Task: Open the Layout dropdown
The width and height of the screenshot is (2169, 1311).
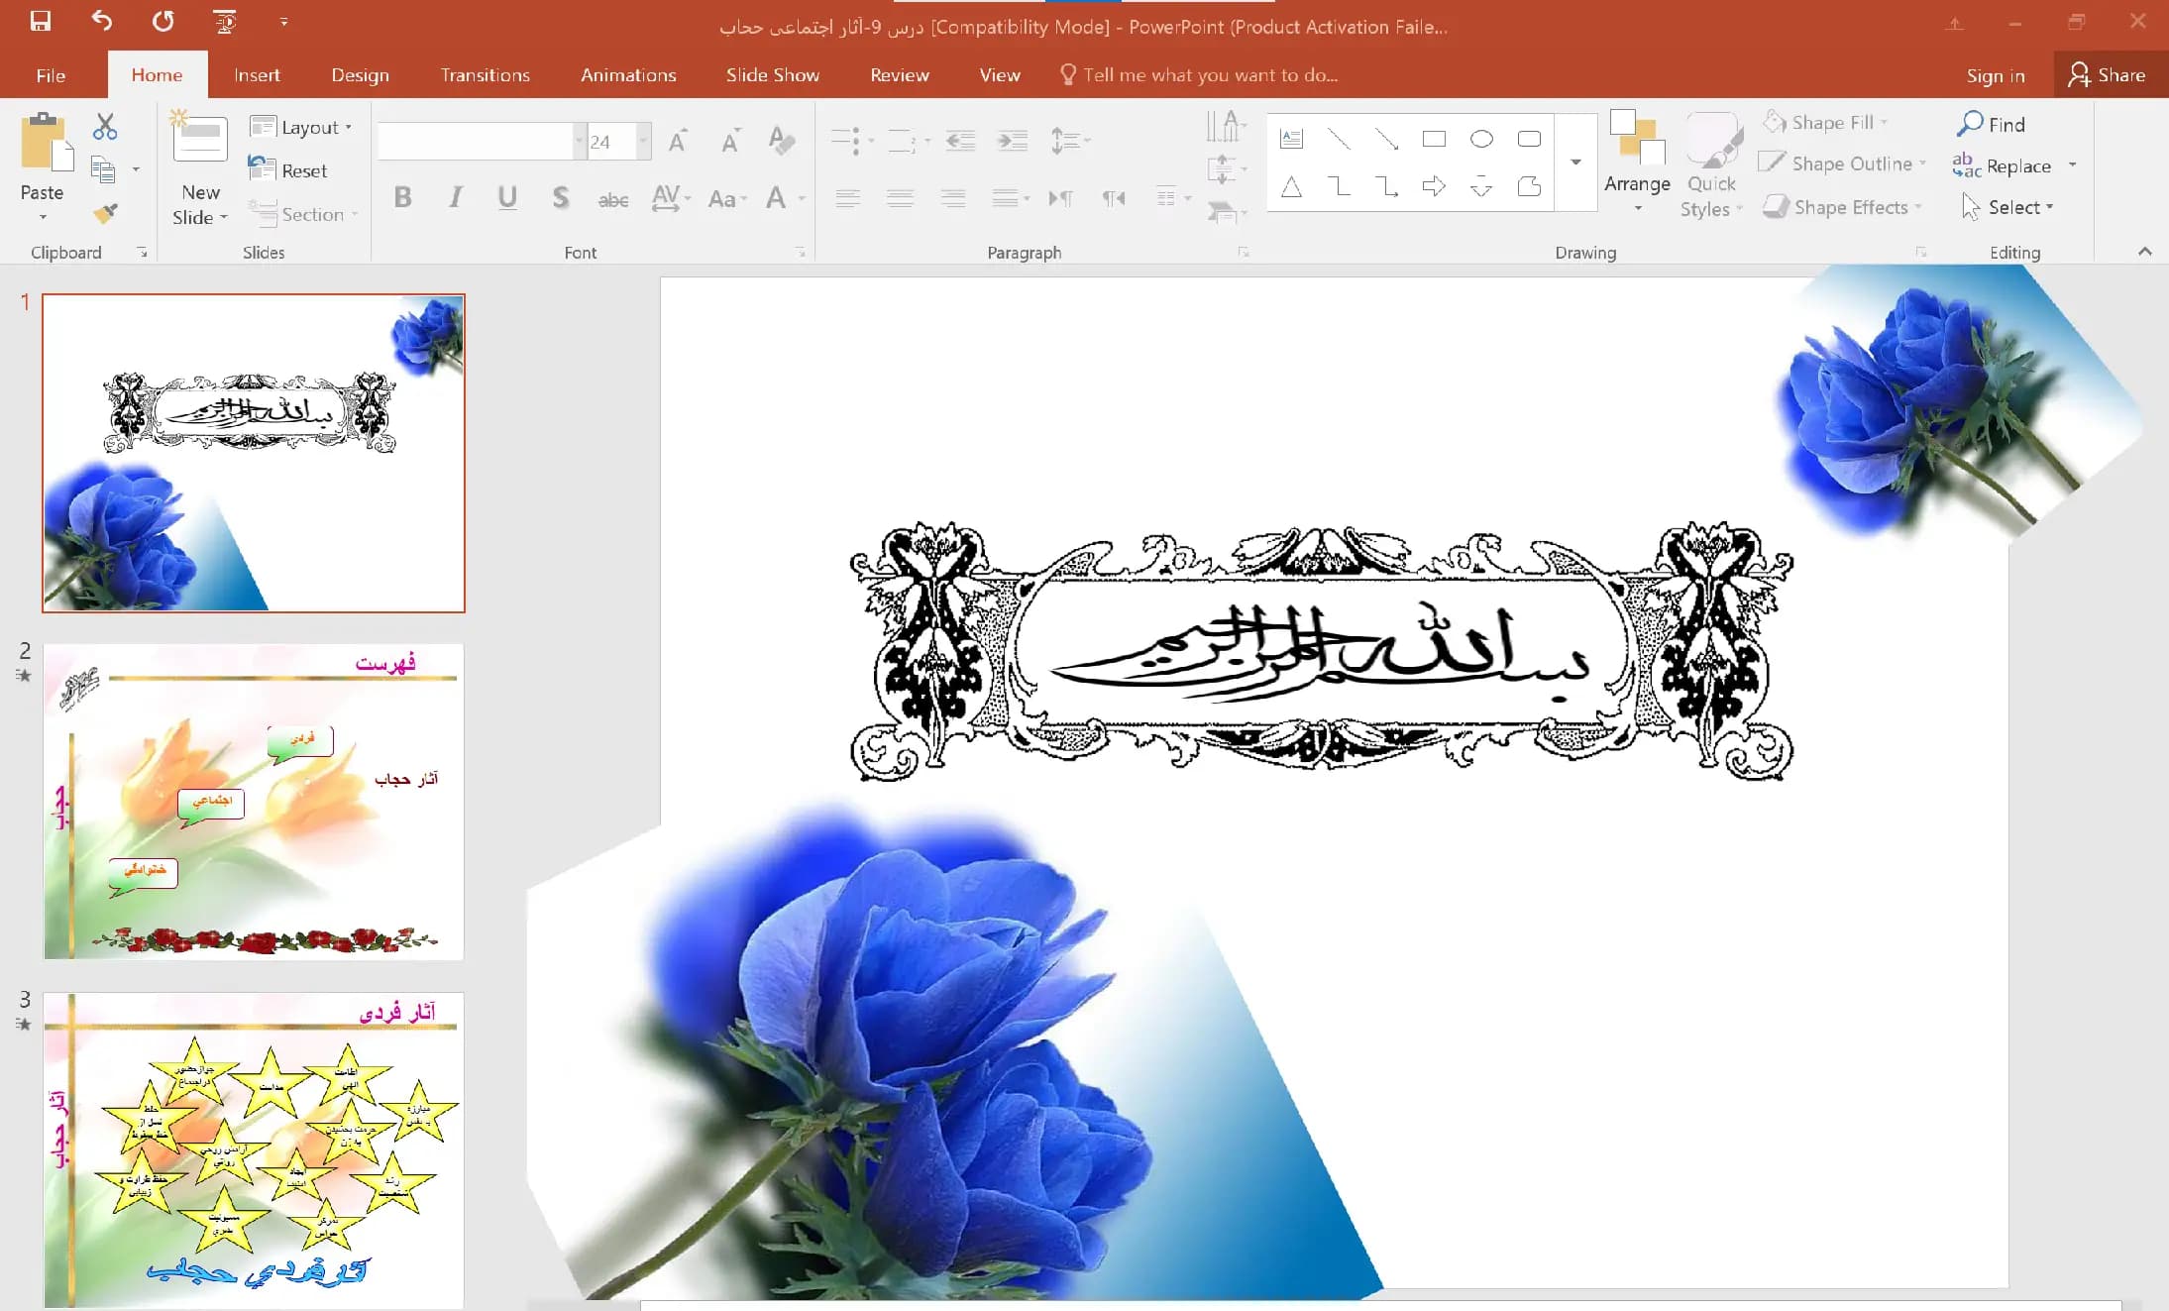Action: 301,127
